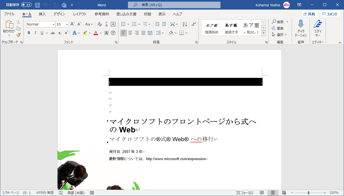Apply the Heading 1 style

coord(251,28)
